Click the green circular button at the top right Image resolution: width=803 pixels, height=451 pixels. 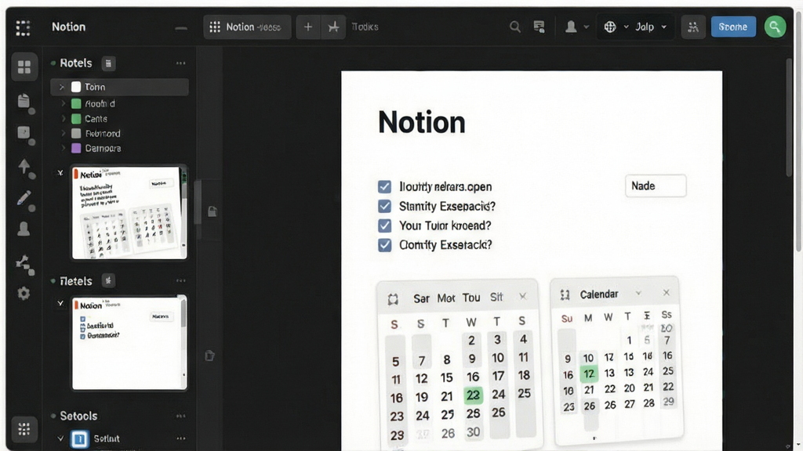coord(775,27)
